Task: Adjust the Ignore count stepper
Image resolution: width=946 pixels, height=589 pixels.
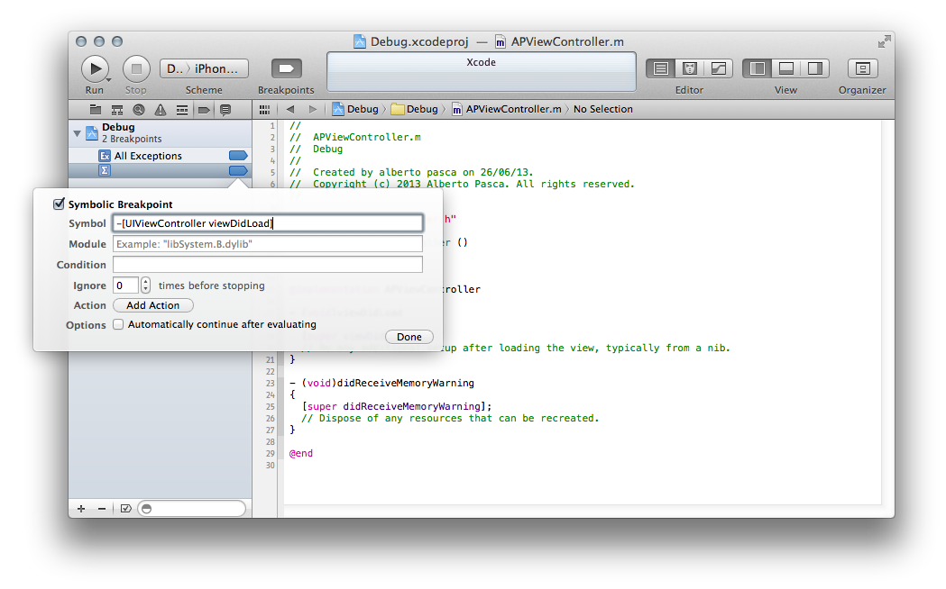Action: click(145, 285)
